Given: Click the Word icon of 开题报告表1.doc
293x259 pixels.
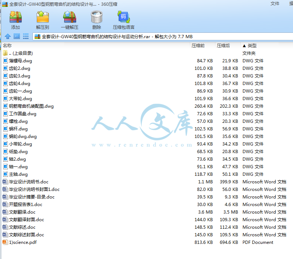Looking at the screenshot, I should coord(5,205).
